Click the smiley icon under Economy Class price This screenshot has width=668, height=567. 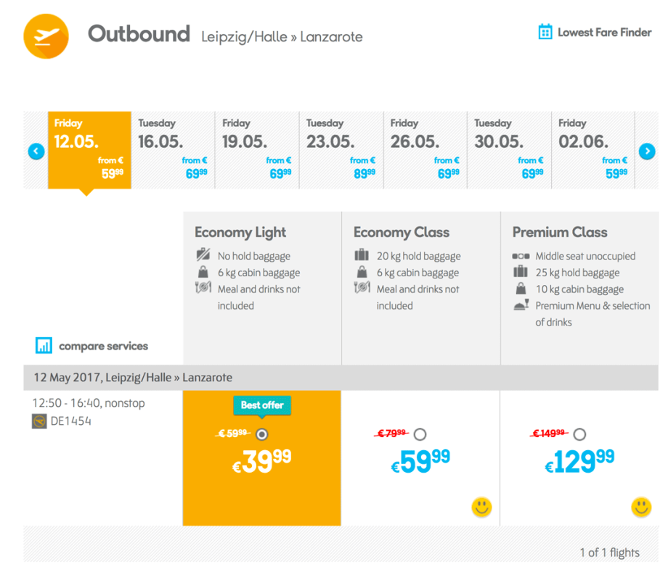click(x=481, y=507)
